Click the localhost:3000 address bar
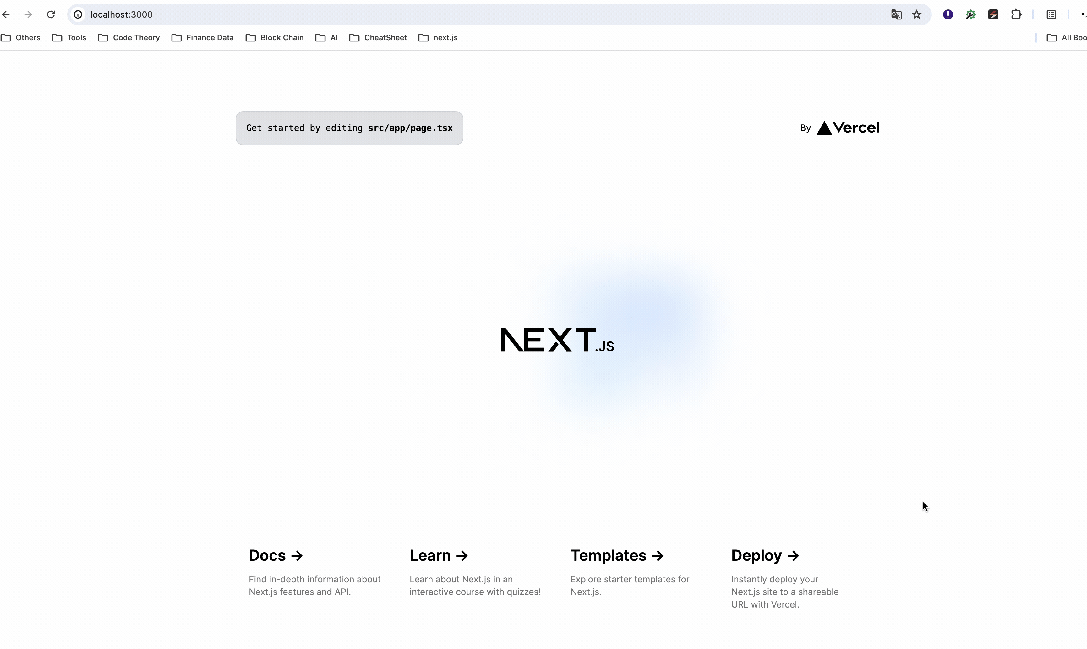Viewport: 1087px width, 649px height. pyautogui.click(x=437, y=14)
